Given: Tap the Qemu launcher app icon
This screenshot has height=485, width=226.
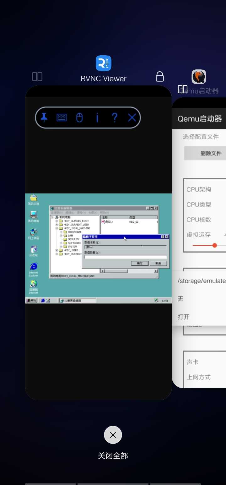Looking at the screenshot, I should [x=199, y=77].
